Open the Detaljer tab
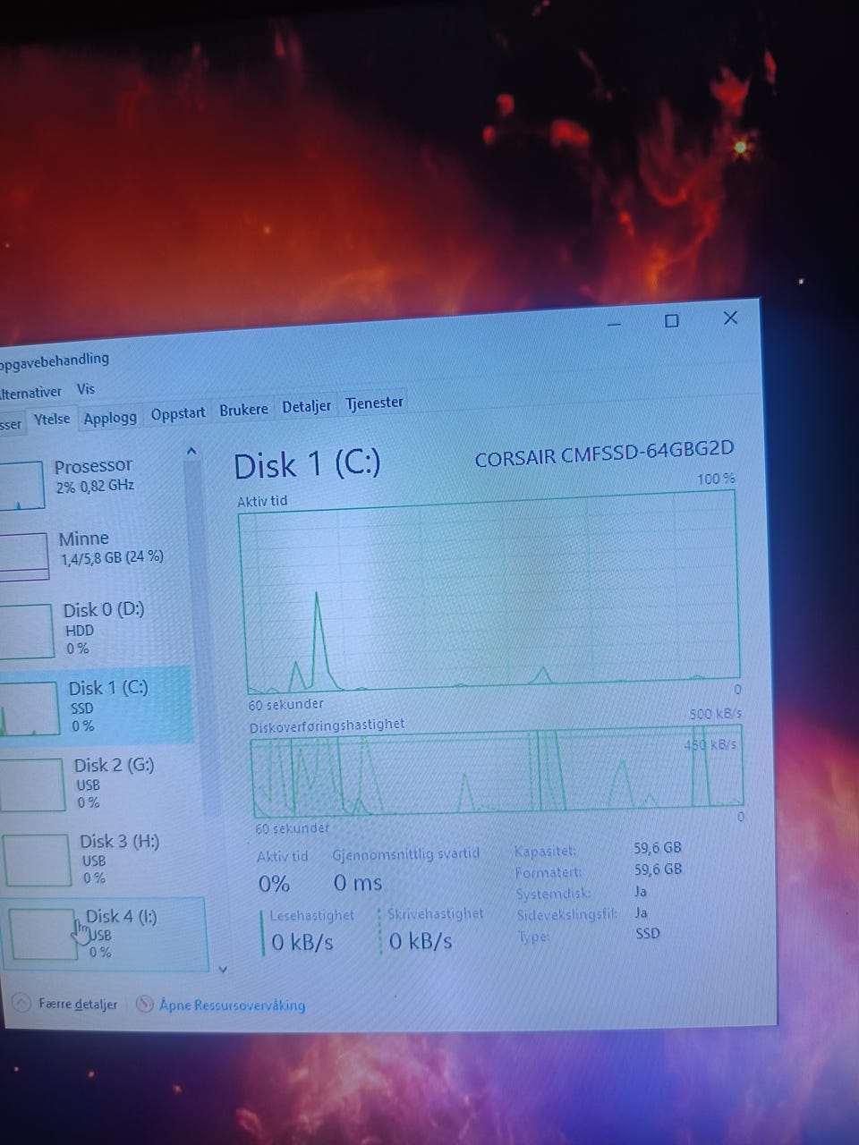Image resolution: width=859 pixels, height=1145 pixels. point(306,406)
